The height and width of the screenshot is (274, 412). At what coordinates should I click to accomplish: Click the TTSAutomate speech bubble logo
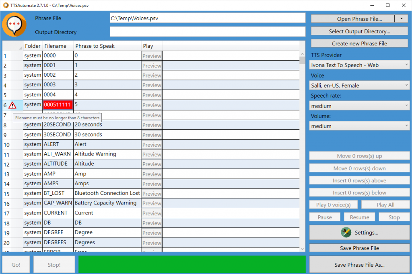pyautogui.click(x=14, y=25)
